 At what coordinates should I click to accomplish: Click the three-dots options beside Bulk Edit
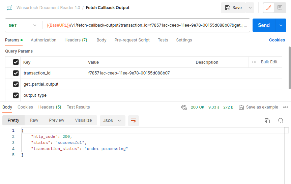254,62
